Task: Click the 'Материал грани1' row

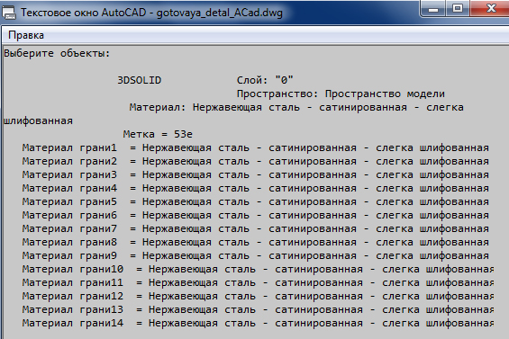Action: pyautogui.click(x=256, y=148)
